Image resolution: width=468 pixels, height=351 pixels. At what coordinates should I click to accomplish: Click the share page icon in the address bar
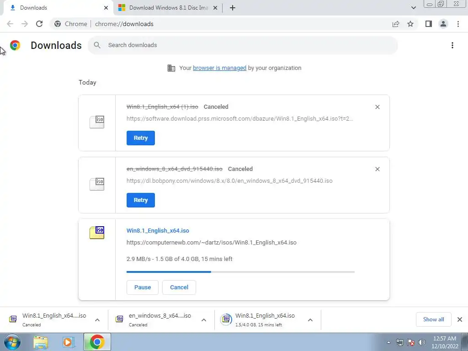tap(396, 24)
